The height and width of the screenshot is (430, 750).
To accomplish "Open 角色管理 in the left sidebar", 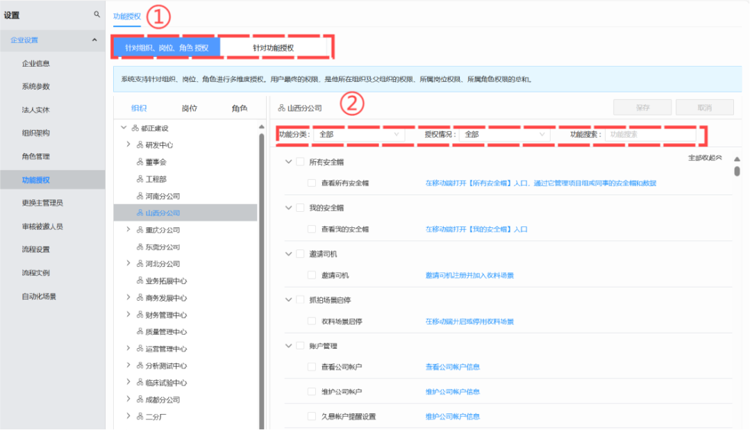I will pos(35,156).
